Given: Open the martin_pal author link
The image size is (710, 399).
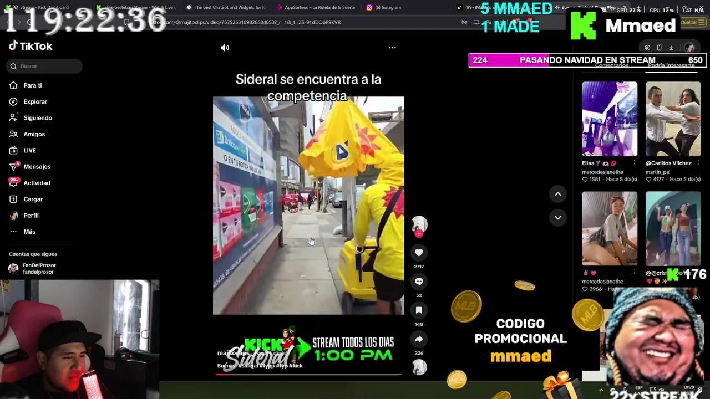Looking at the screenshot, I should [x=658, y=172].
